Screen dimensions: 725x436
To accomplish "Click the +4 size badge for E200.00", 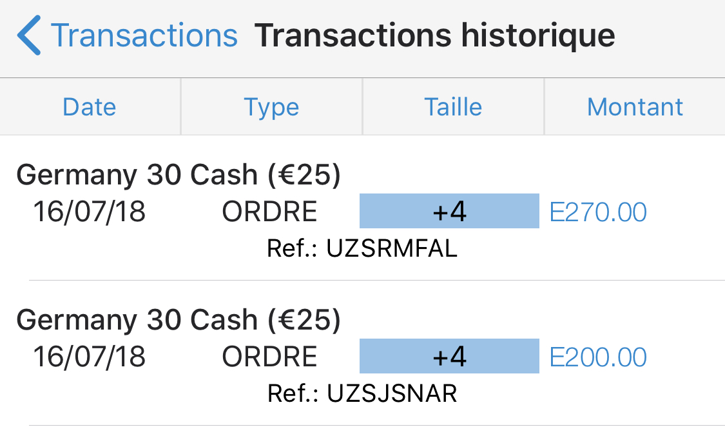I will [x=449, y=357].
